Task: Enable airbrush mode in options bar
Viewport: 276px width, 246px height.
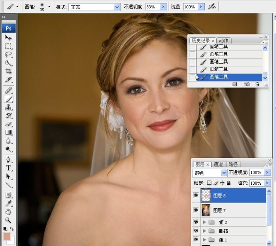Action: [212, 7]
